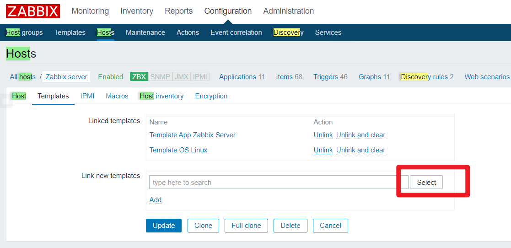This screenshot has height=248, width=511.
Task: Go to Reports section
Action: click(x=178, y=11)
